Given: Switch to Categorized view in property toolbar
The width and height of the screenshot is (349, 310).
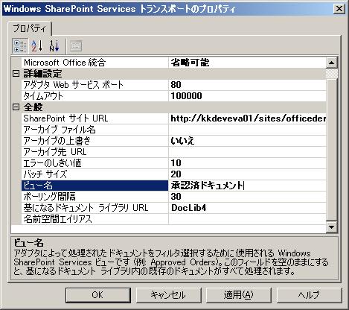Looking at the screenshot, I should [x=20, y=46].
